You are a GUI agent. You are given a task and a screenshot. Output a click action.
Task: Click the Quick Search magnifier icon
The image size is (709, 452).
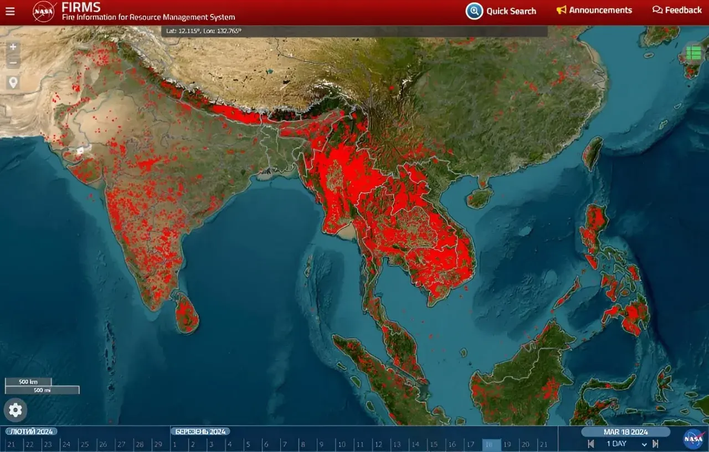474,11
